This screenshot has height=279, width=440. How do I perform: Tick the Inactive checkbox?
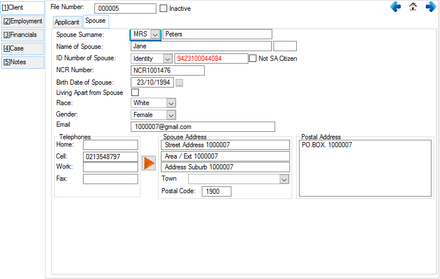[x=164, y=9]
